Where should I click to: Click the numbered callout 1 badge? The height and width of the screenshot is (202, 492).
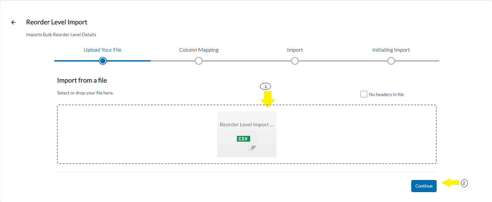point(266,87)
